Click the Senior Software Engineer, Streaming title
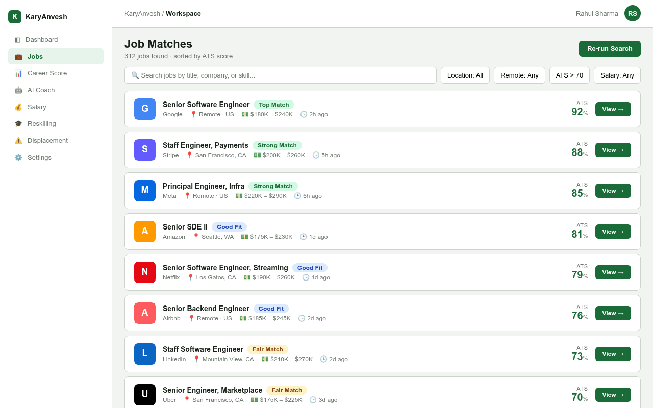Viewport: 653px width, 408px height. tap(225, 268)
